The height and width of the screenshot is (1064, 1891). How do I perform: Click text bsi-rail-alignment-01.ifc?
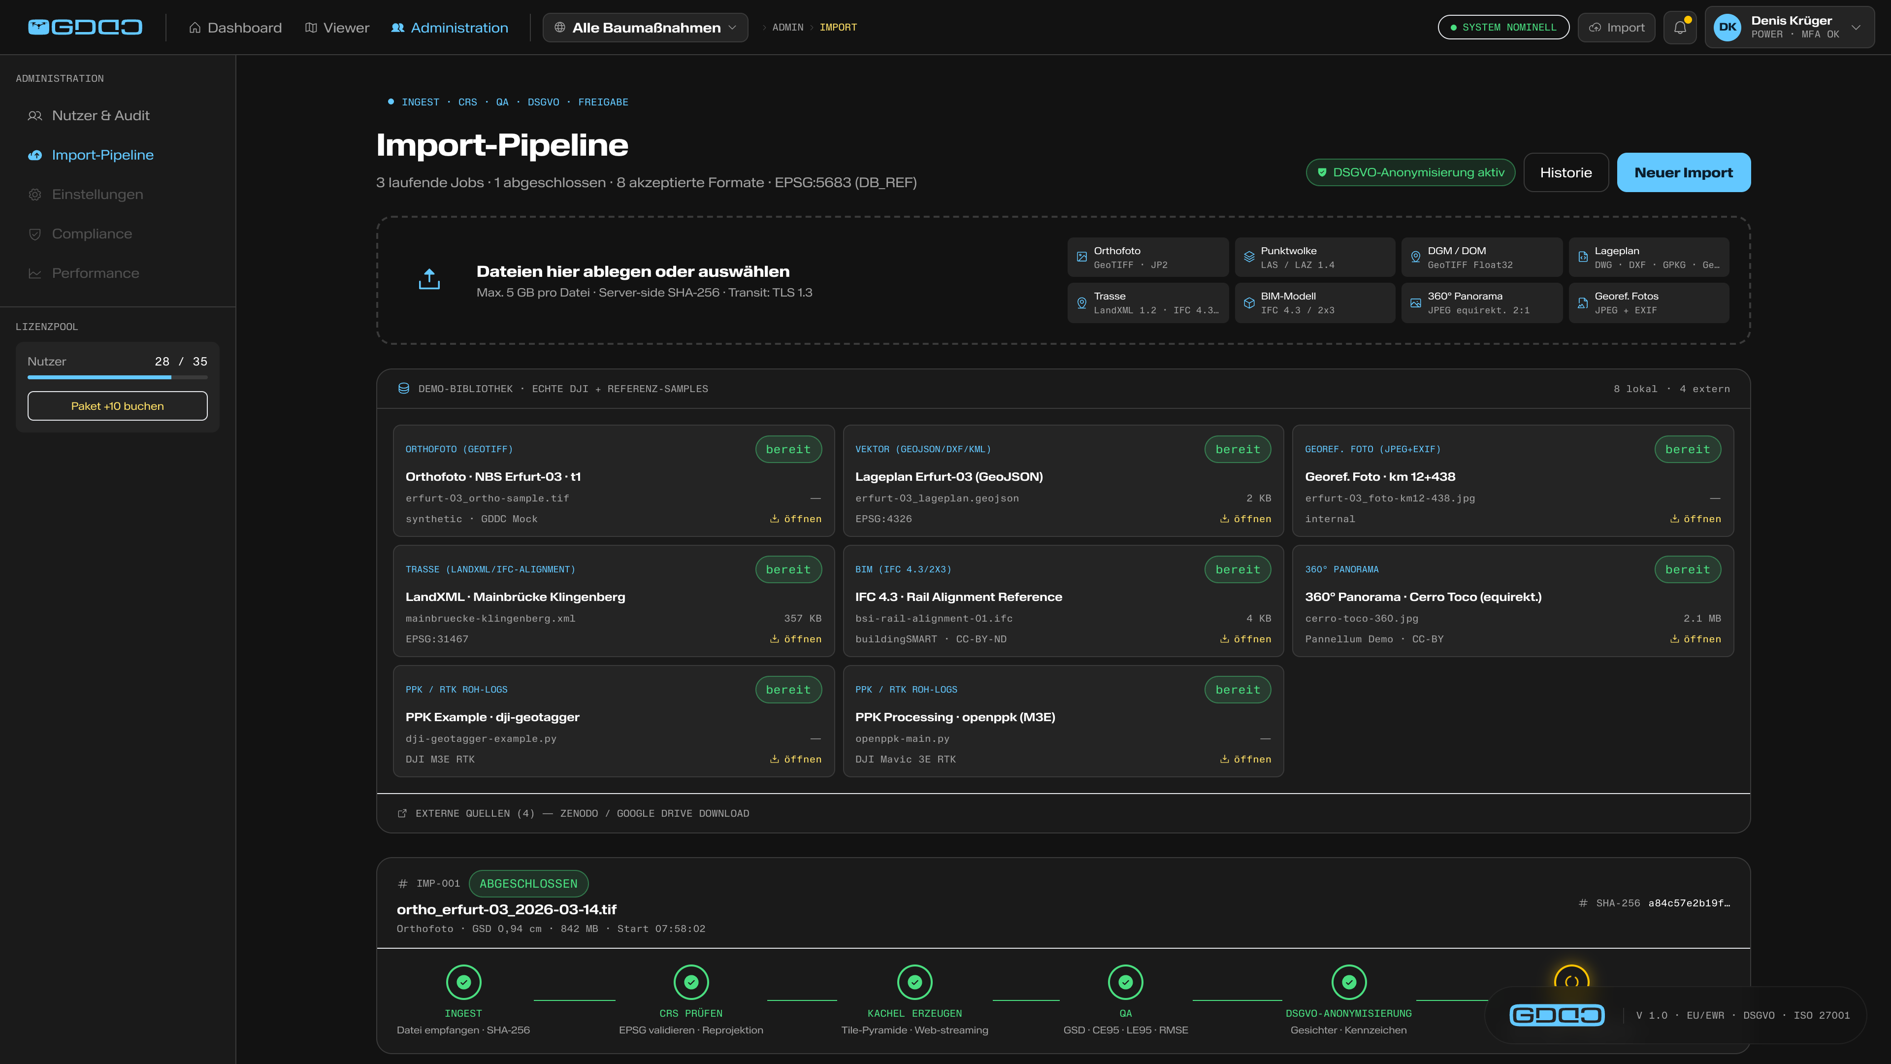933,619
